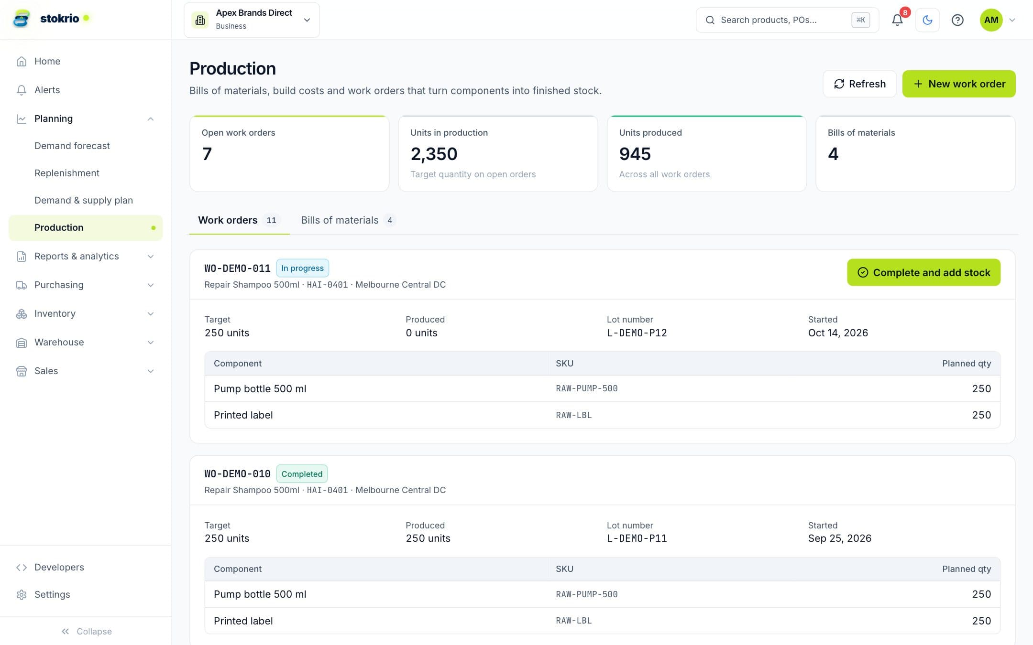Screen dimensions: 1033x645
Task: Click the Units produced 945 card
Action: (707, 153)
